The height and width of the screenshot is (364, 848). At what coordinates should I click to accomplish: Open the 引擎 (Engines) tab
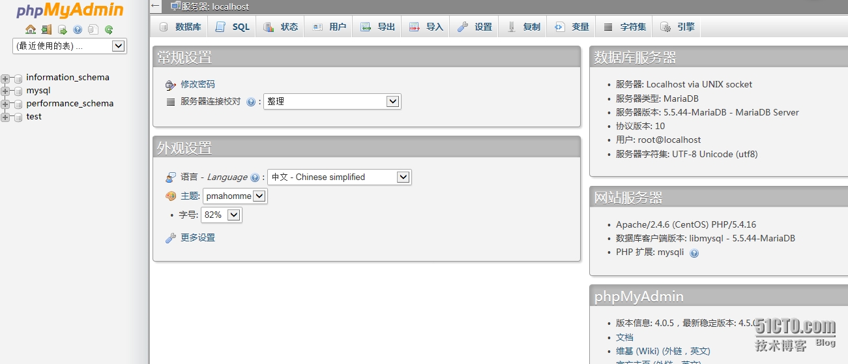coord(677,27)
